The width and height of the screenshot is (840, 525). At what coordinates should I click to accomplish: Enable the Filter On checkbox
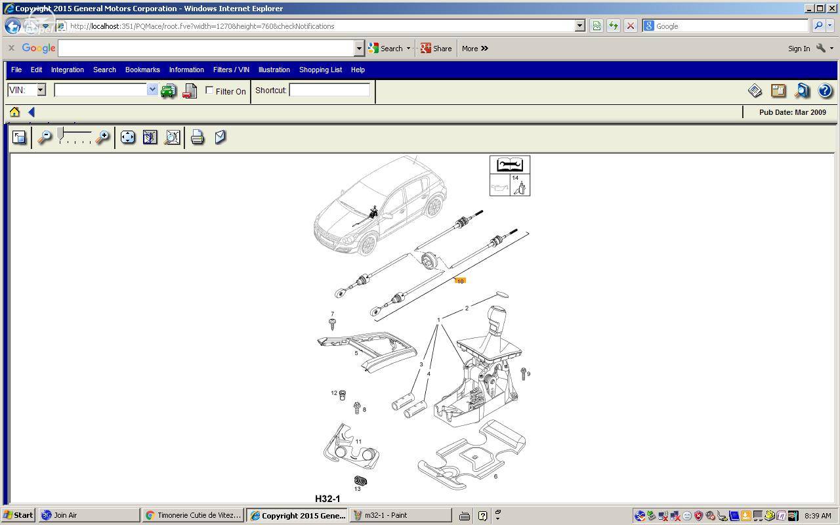point(209,90)
